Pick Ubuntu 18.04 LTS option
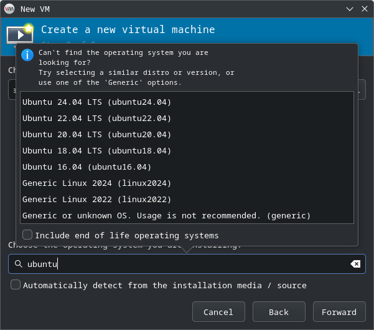The height and width of the screenshot is (330, 374). point(187,151)
